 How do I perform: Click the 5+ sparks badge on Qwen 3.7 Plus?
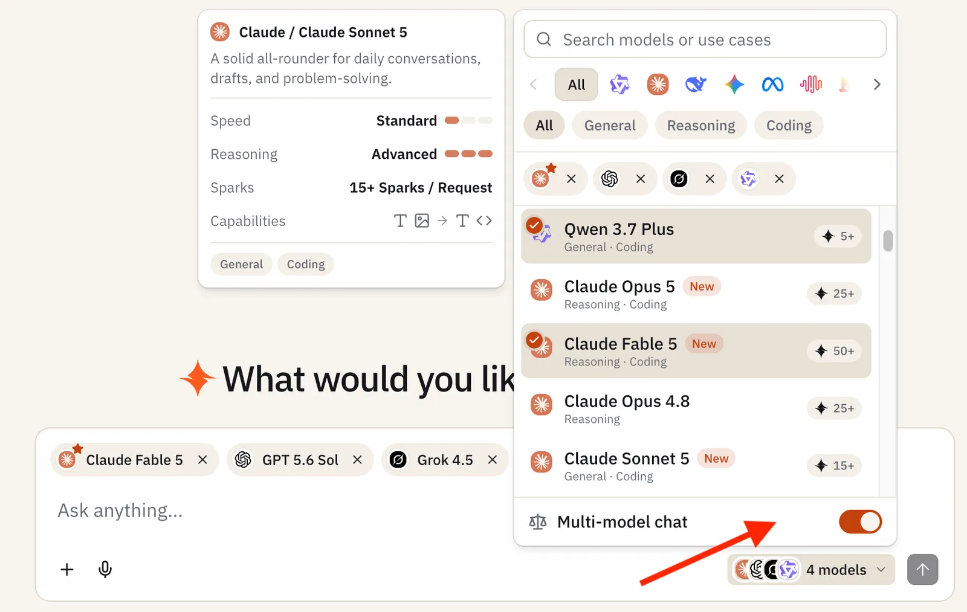click(838, 236)
